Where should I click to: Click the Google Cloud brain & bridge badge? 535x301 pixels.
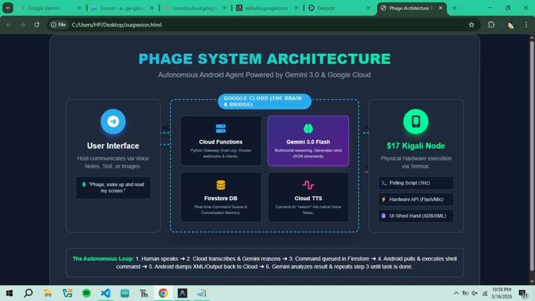click(x=264, y=102)
